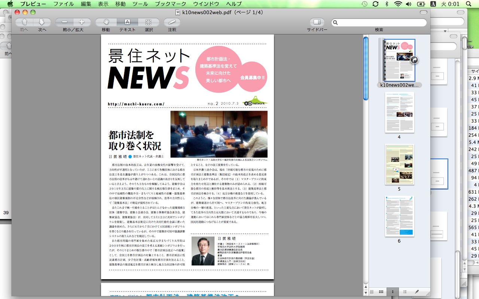Viewport: 479px width, 299px height.
Task: Switch sidebar to table of contents list view
Action: coord(405,292)
